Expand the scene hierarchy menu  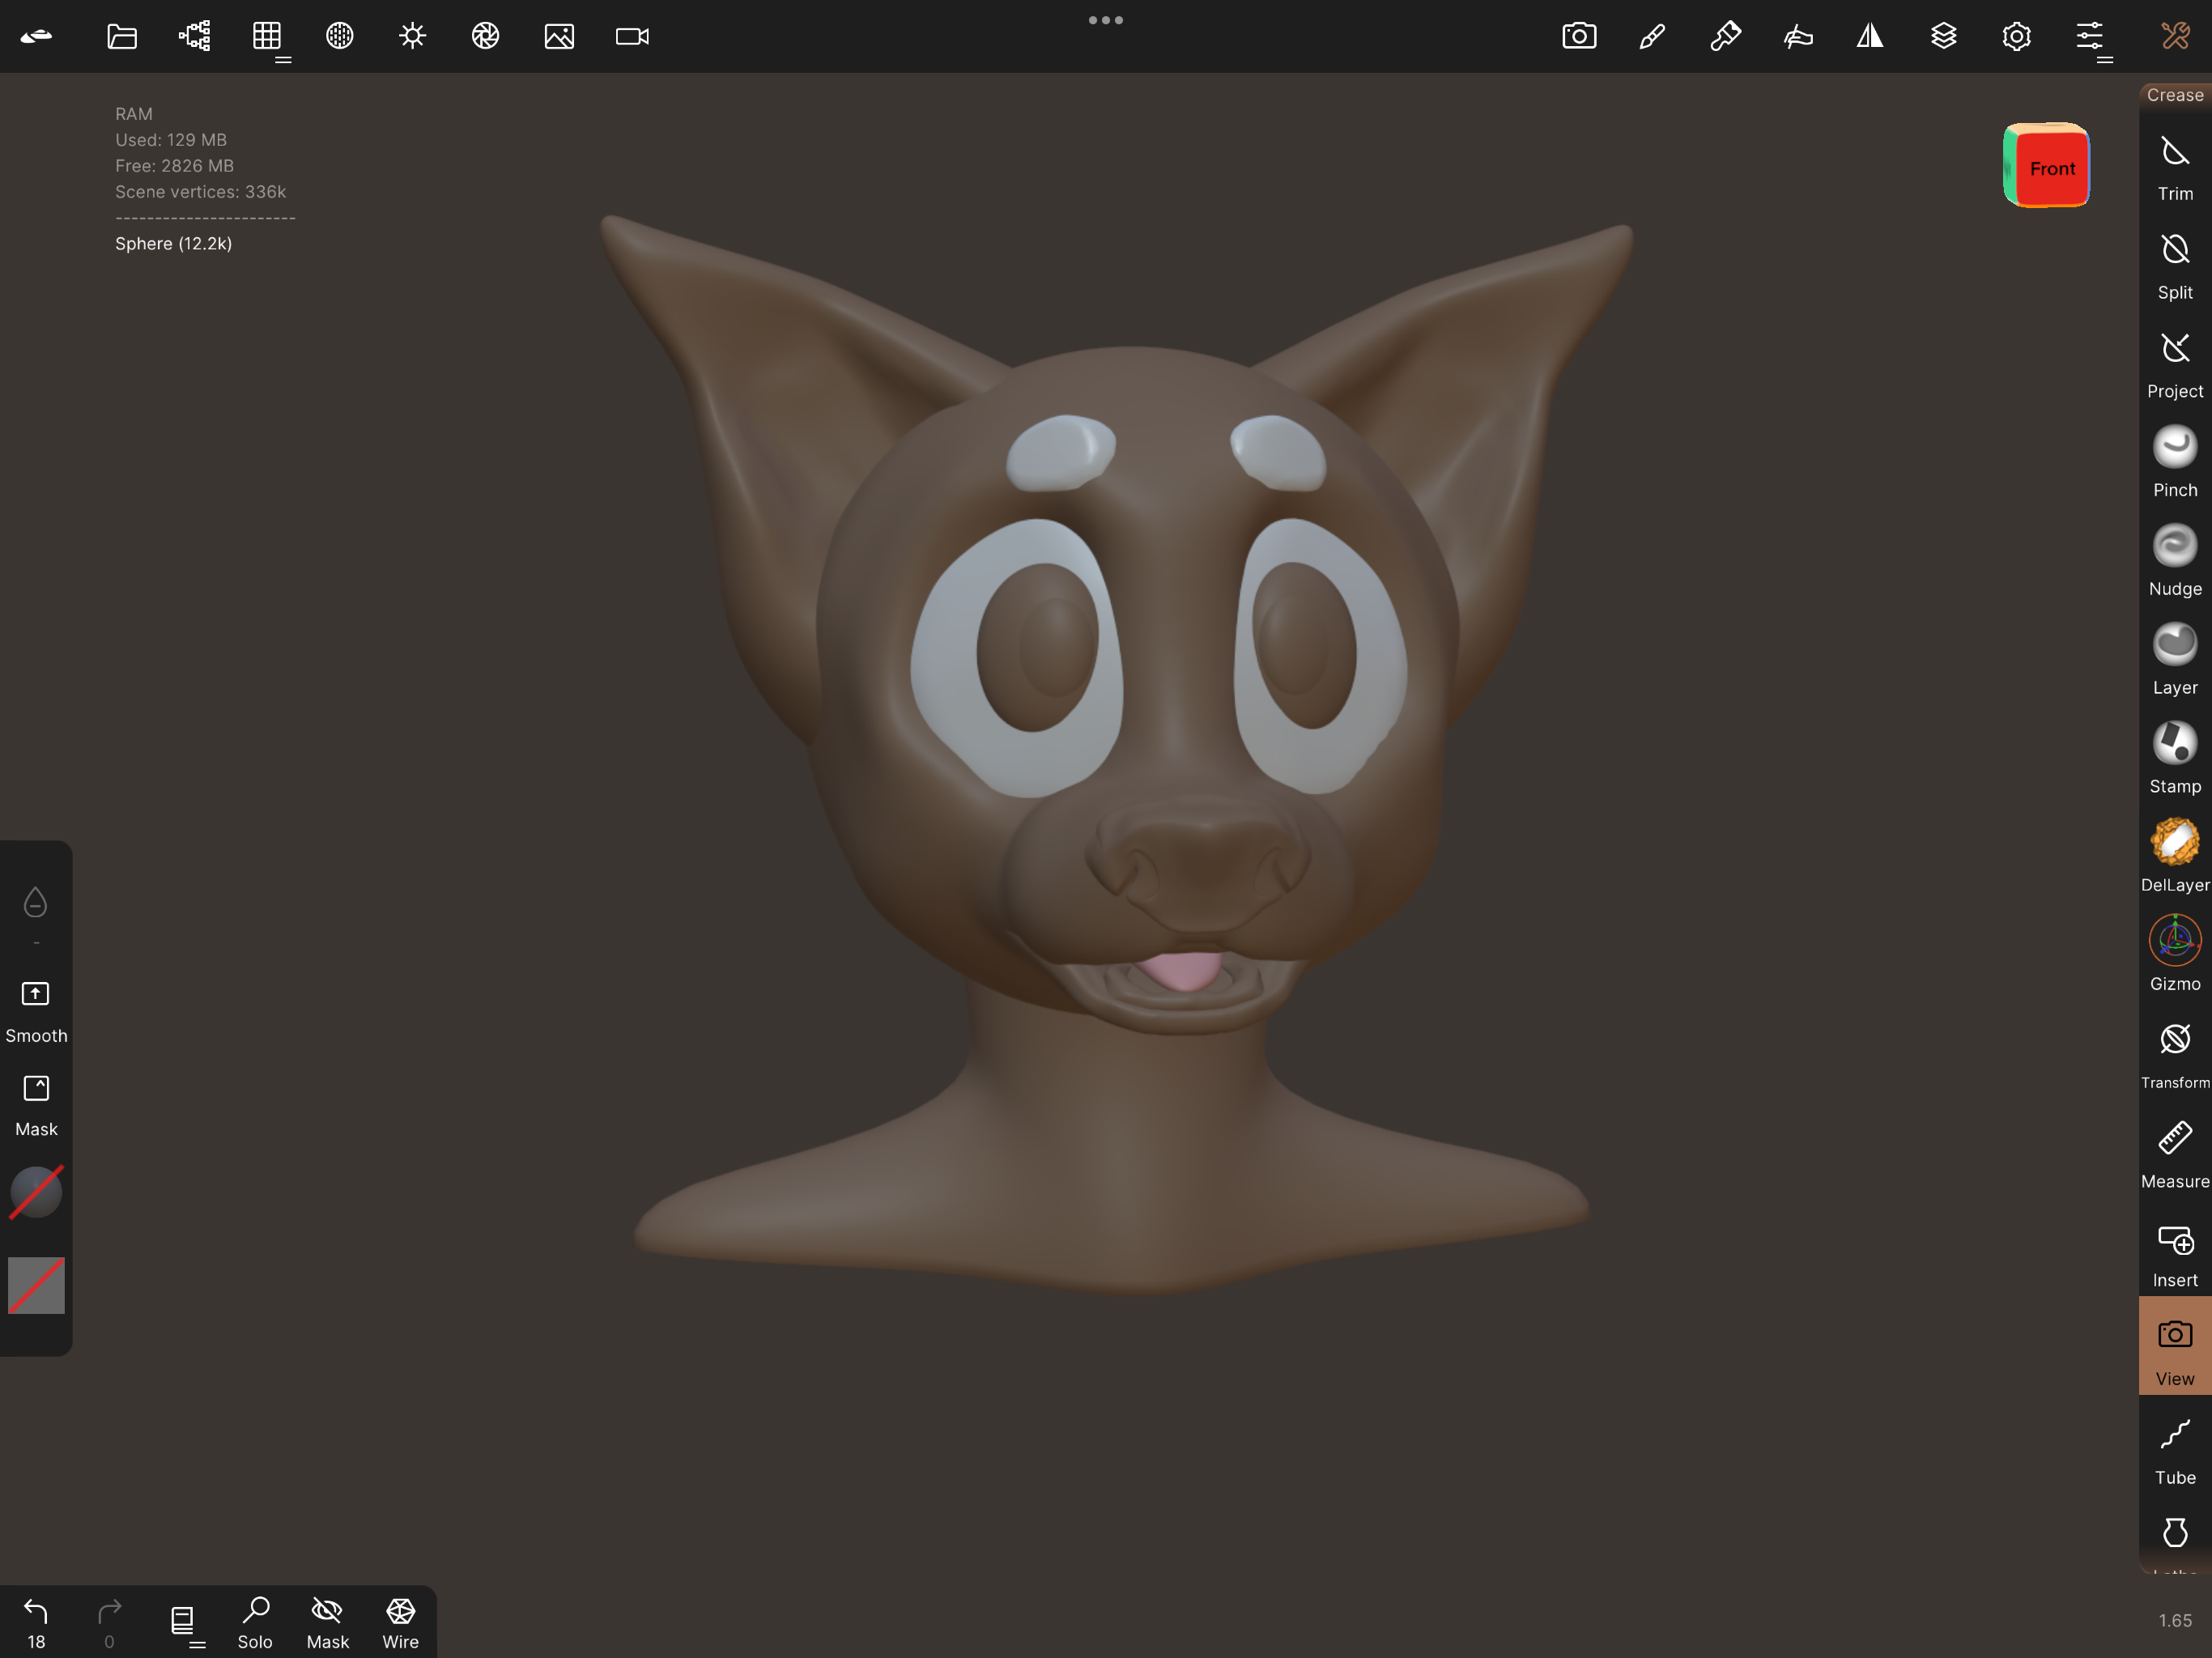(194, 37)
